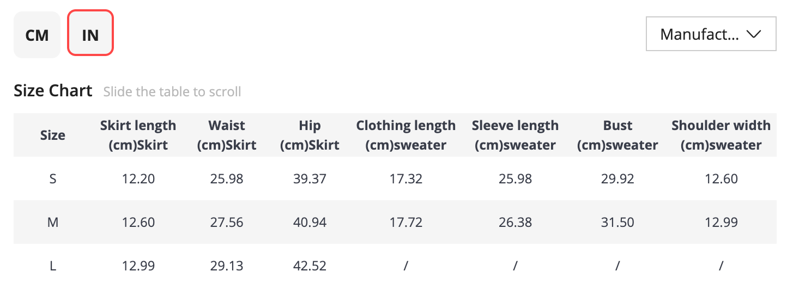The image size is (787, 296).
Task: Click the Shoulder width sweater header
Action: (x=721, y=135)
